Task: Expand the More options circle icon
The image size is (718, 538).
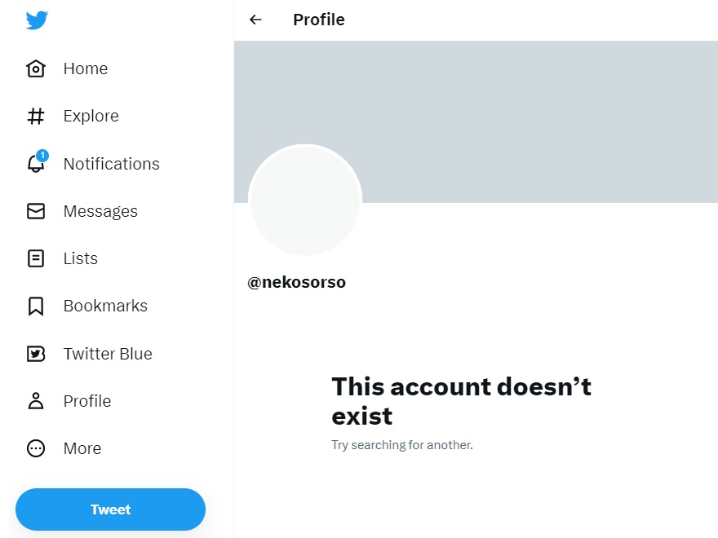Action: click(x=36, y=448)
